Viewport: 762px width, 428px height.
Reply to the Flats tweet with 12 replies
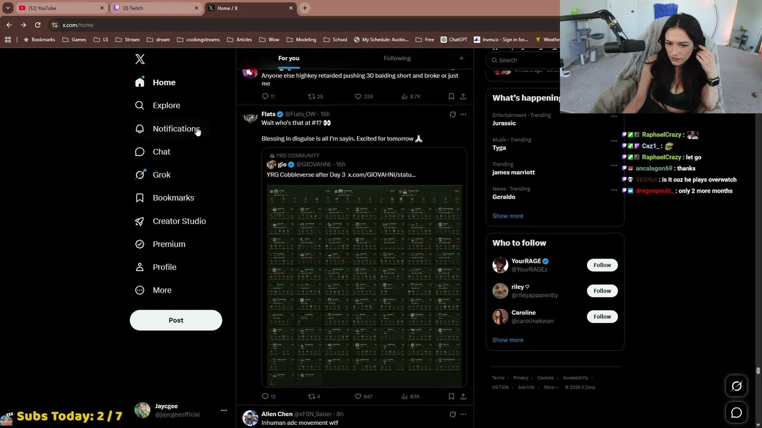pyautogui.click(x=265, y=396)
